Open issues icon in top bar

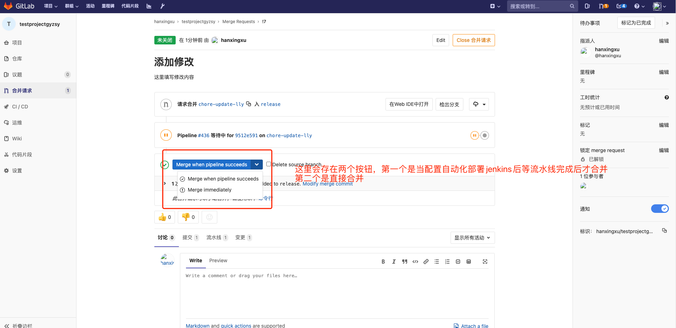587,6
